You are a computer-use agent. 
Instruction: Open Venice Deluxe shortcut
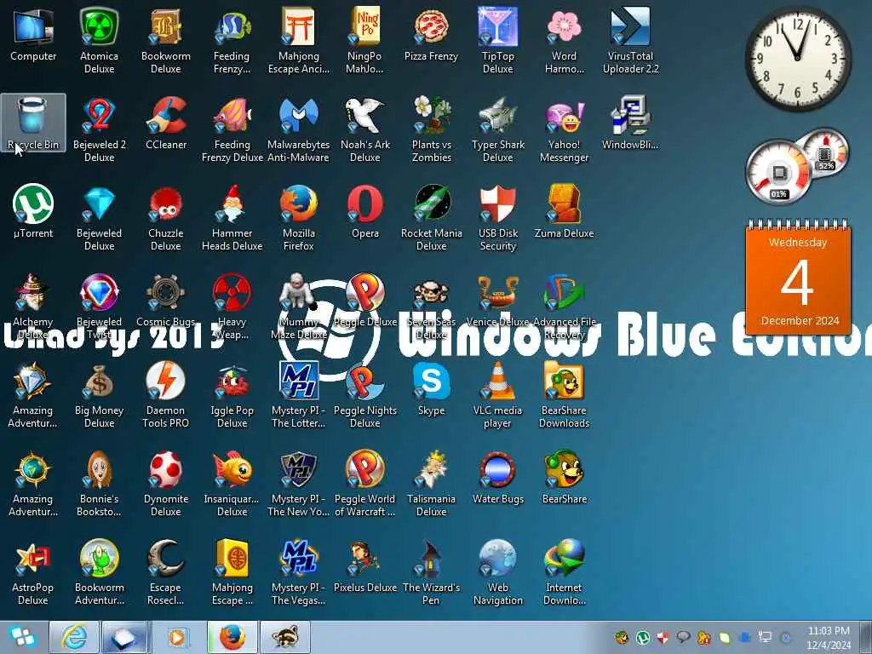coord(497,300)
